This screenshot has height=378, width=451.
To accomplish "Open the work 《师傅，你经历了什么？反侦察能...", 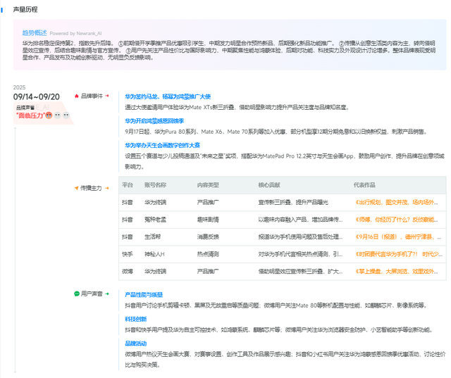I will pyautogui.click(x=396, y=220).
